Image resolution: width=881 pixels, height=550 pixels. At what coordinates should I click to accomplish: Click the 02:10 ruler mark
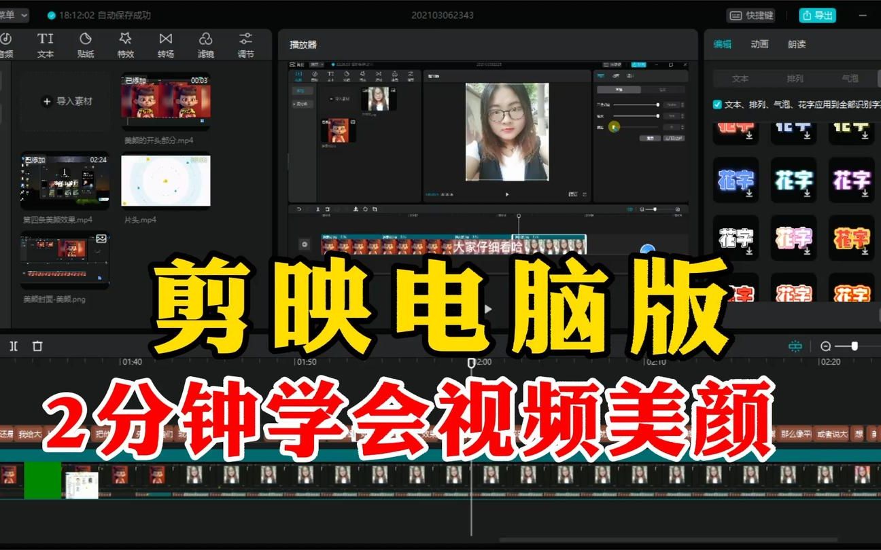click(655, 362)
